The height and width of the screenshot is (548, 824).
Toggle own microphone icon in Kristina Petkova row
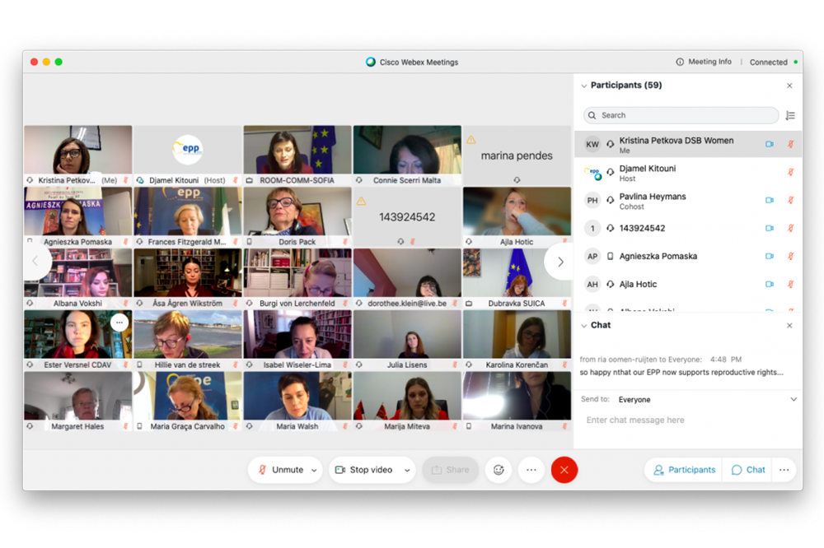point(790,144)
